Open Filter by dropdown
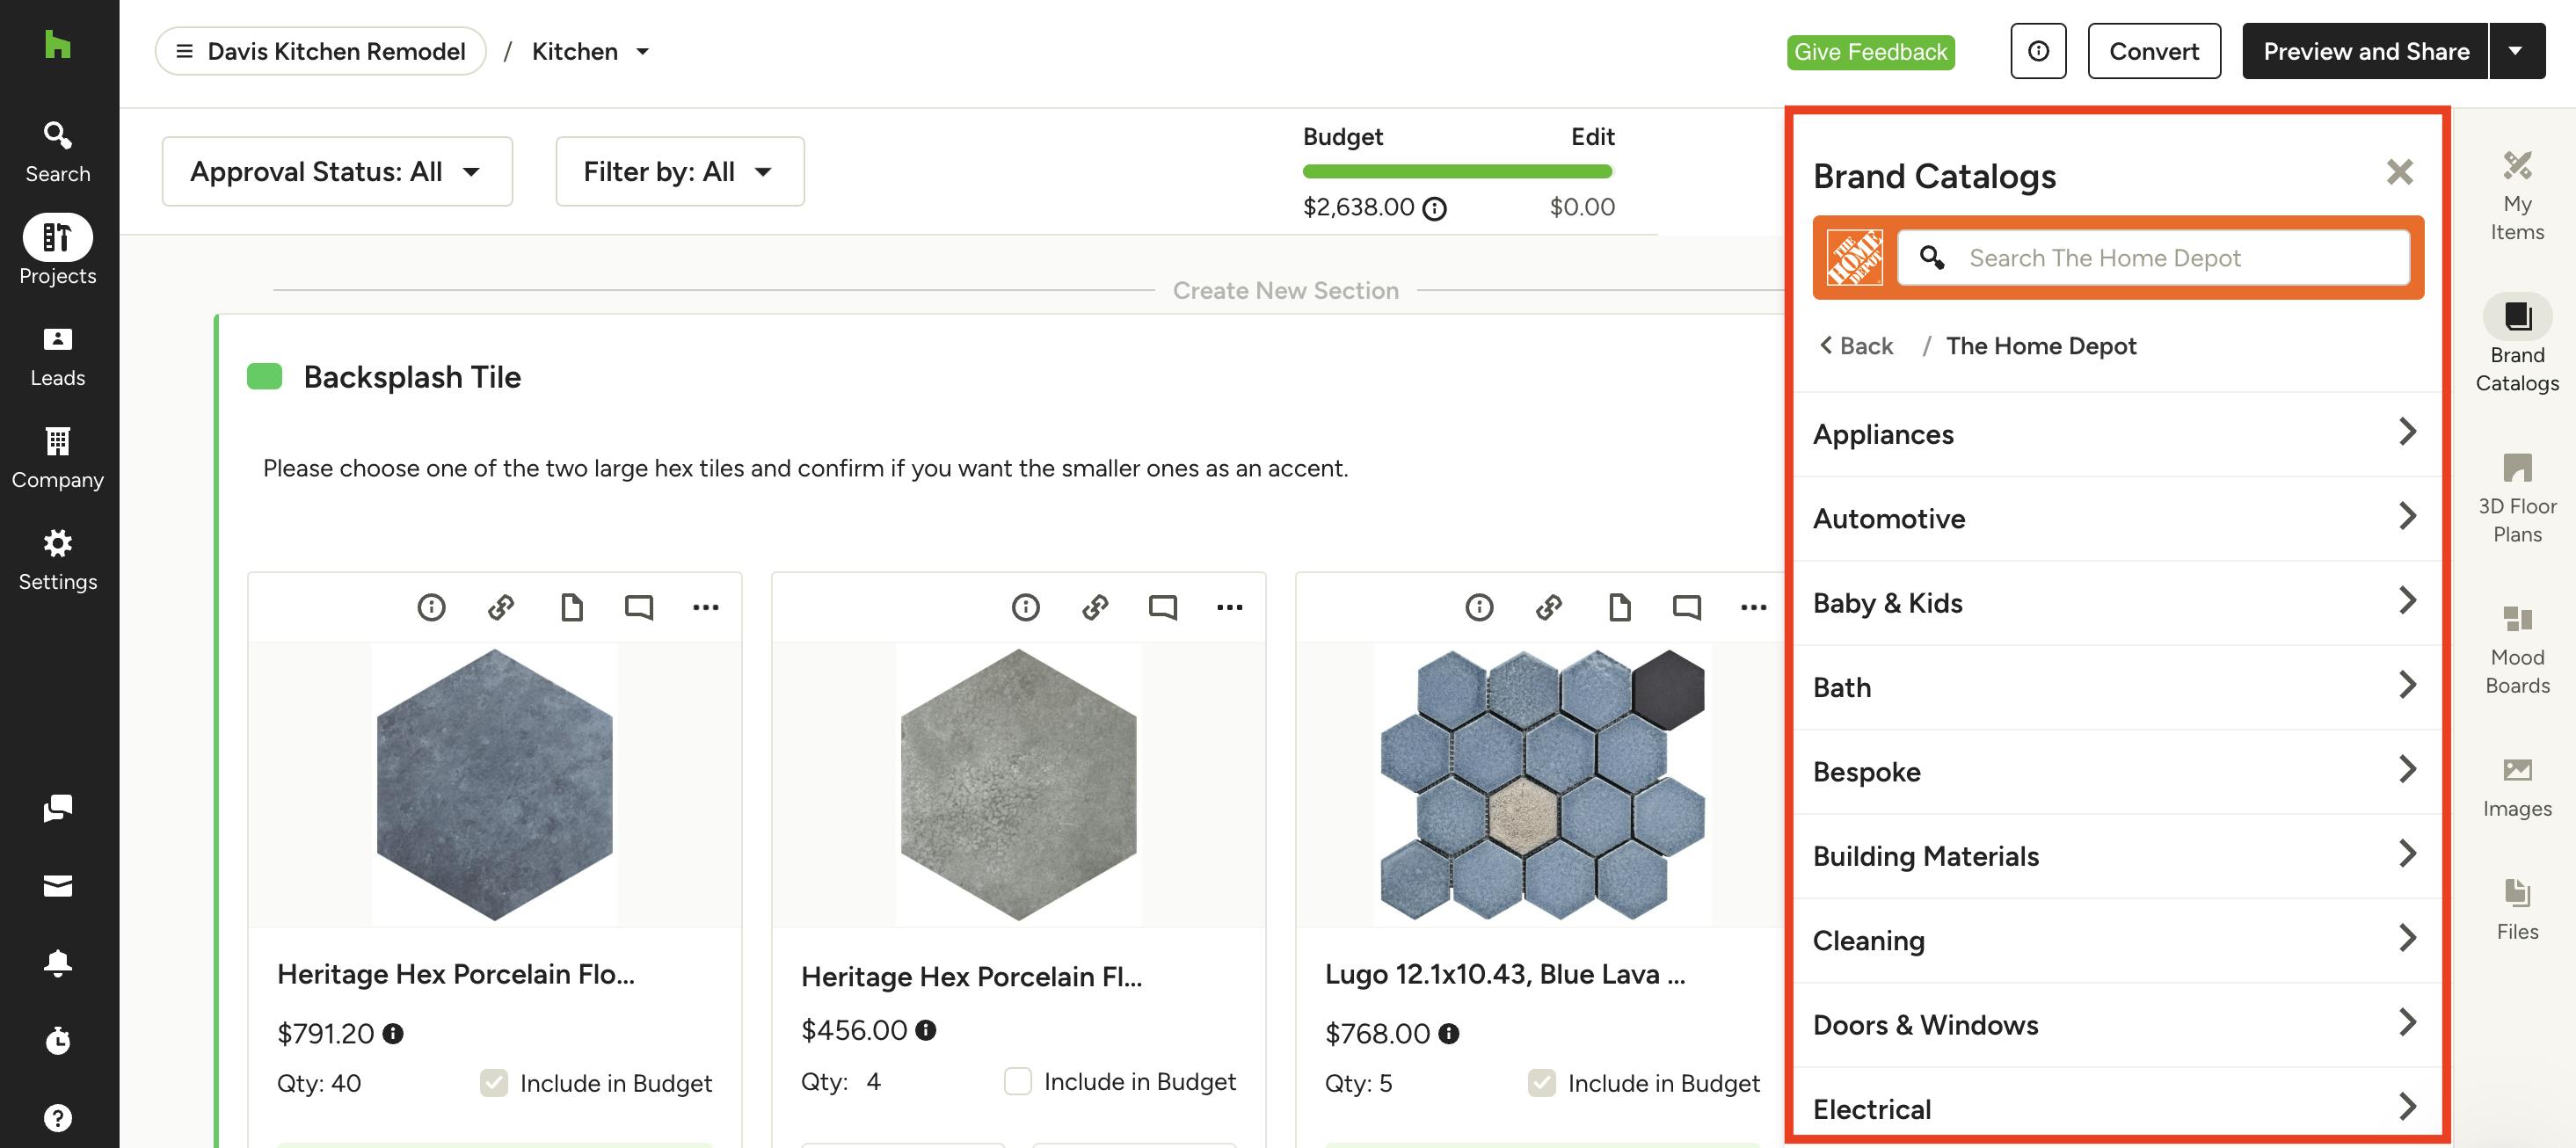Image resolution: width=2576 pixels, height=1148 pixels. [x=680, y=171]
